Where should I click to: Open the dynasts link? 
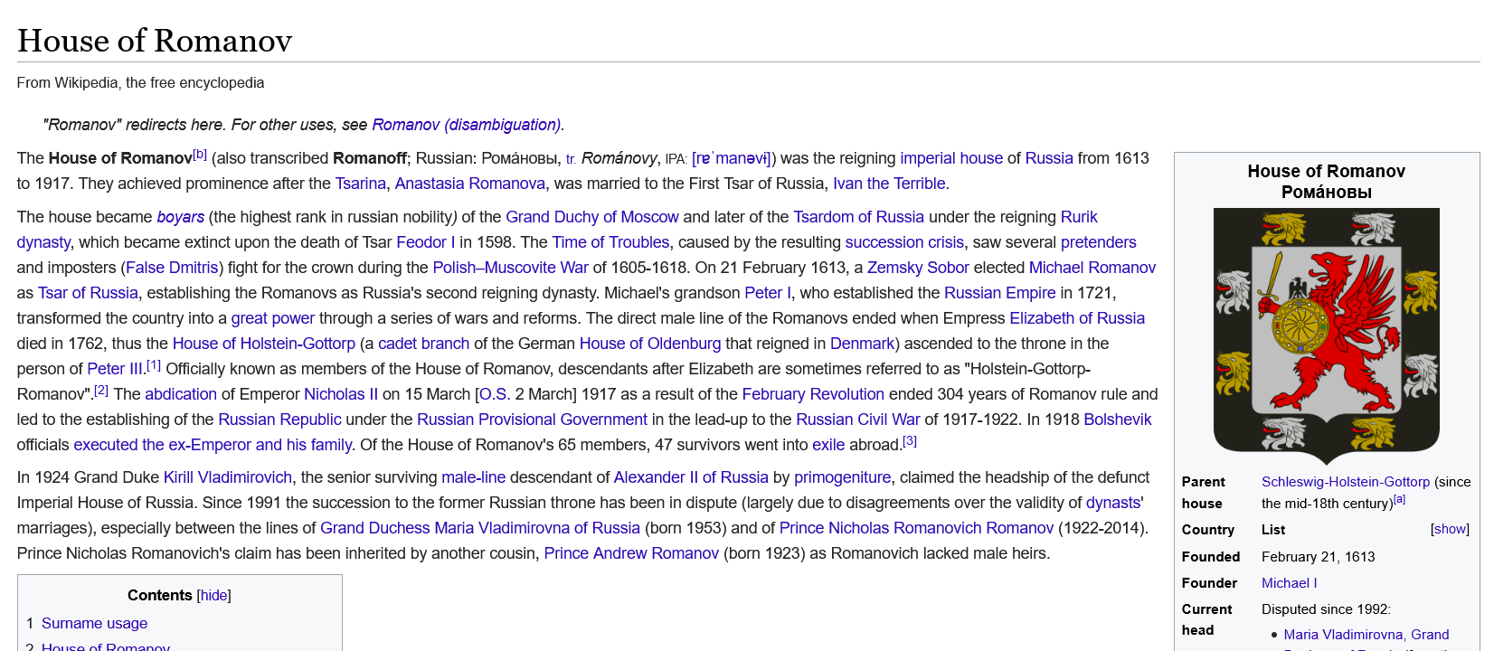(1113, 503)
